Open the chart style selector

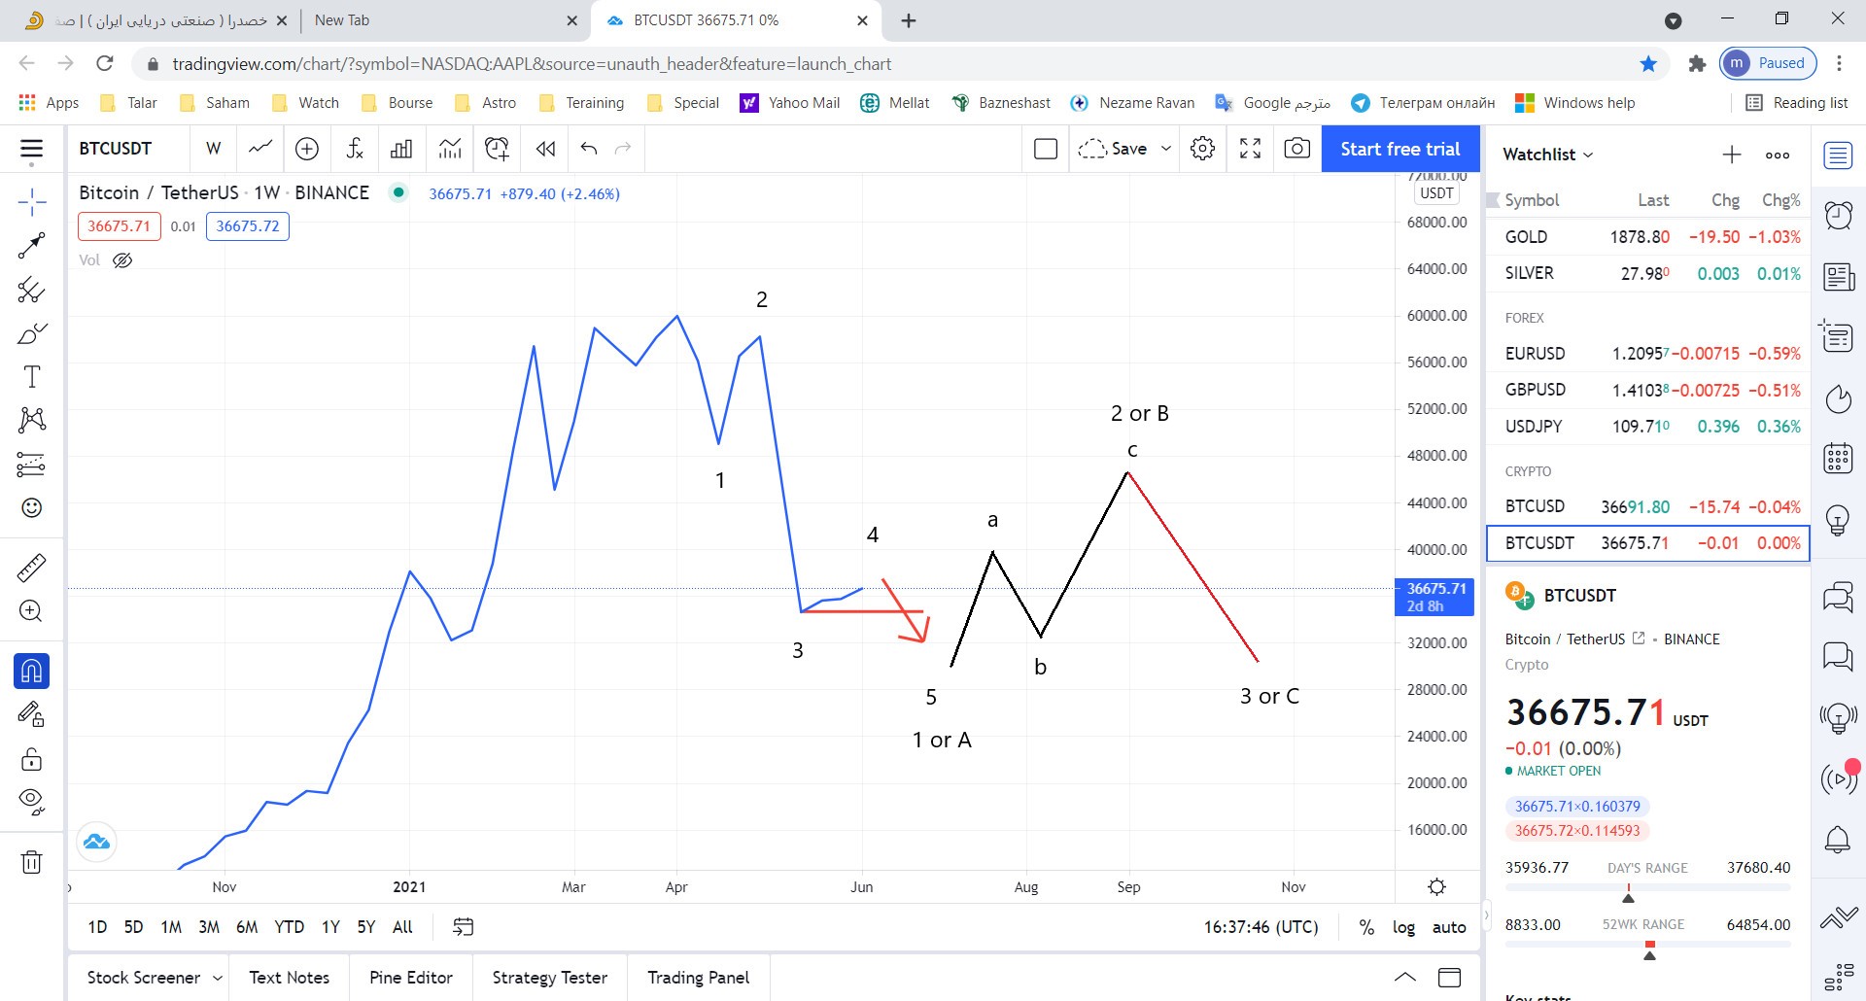point(260,149)
